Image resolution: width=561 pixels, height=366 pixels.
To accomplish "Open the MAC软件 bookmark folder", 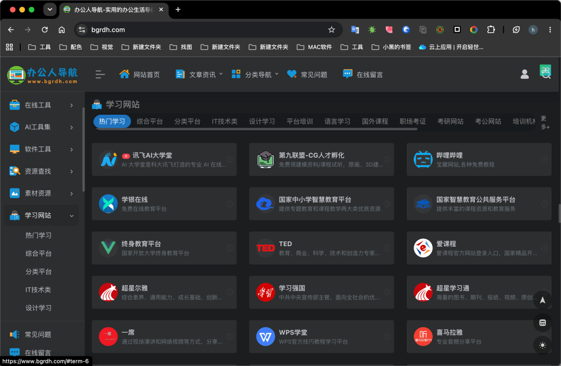I will [x=314, y=47].
